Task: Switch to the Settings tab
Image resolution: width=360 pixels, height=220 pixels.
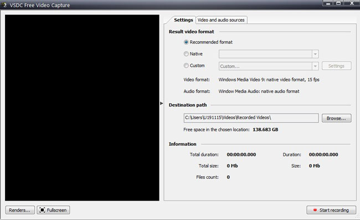Action: 183,20
